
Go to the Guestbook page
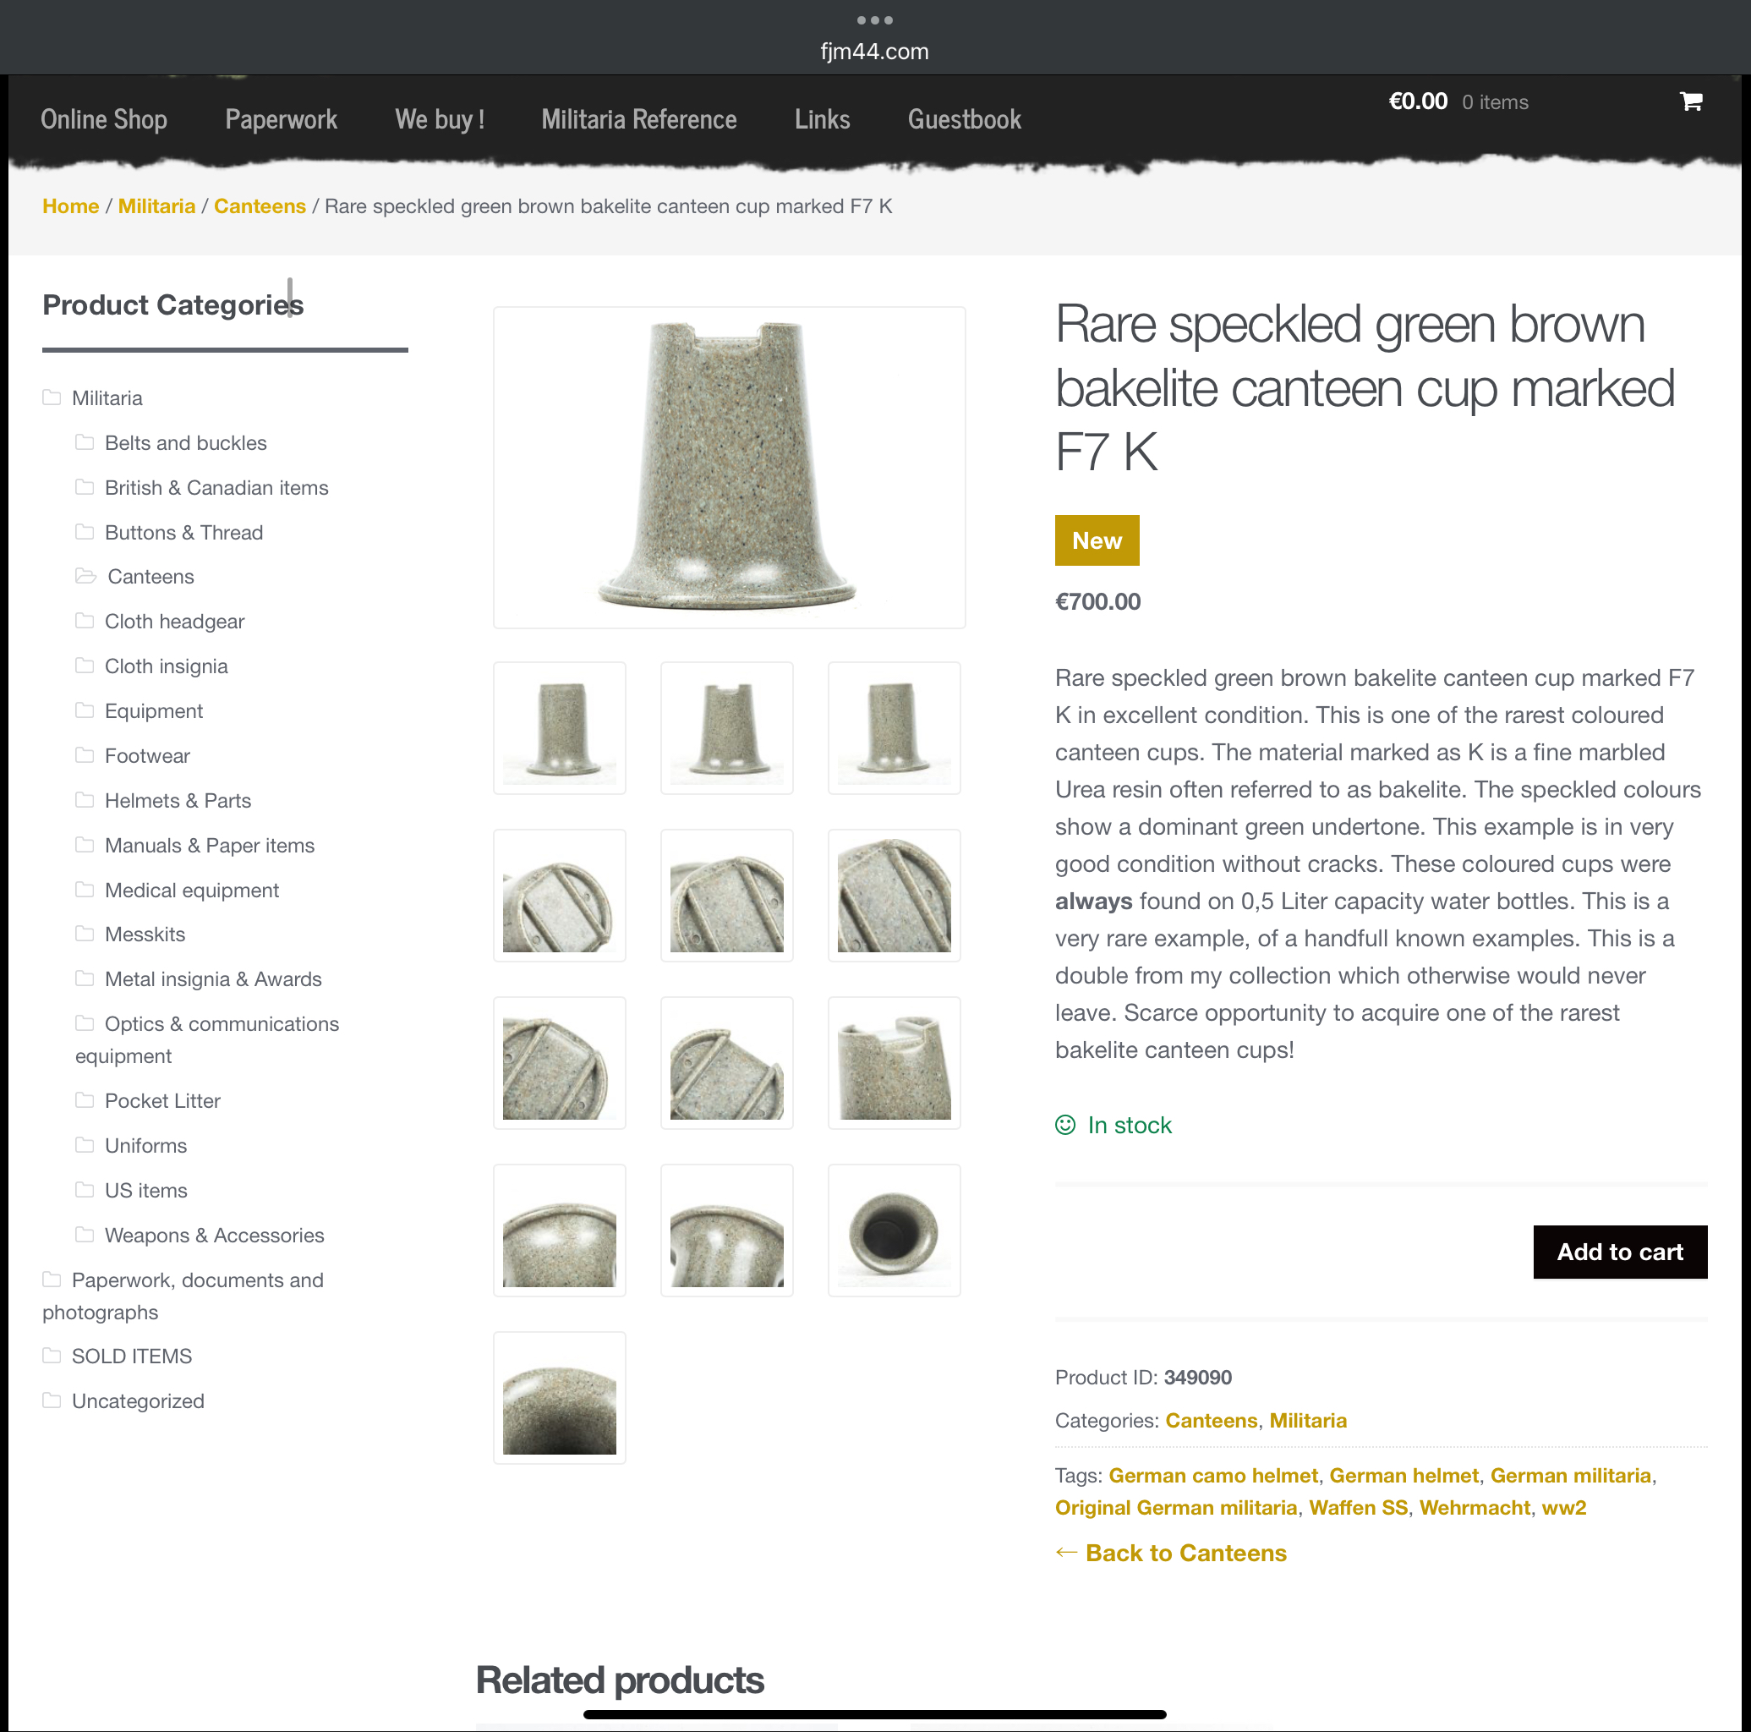965,119
